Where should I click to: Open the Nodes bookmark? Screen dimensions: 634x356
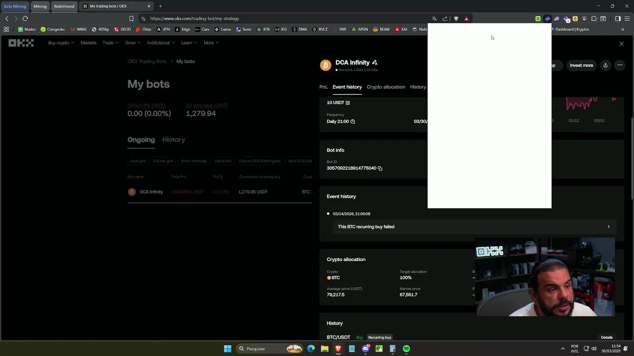coord(27,29)
